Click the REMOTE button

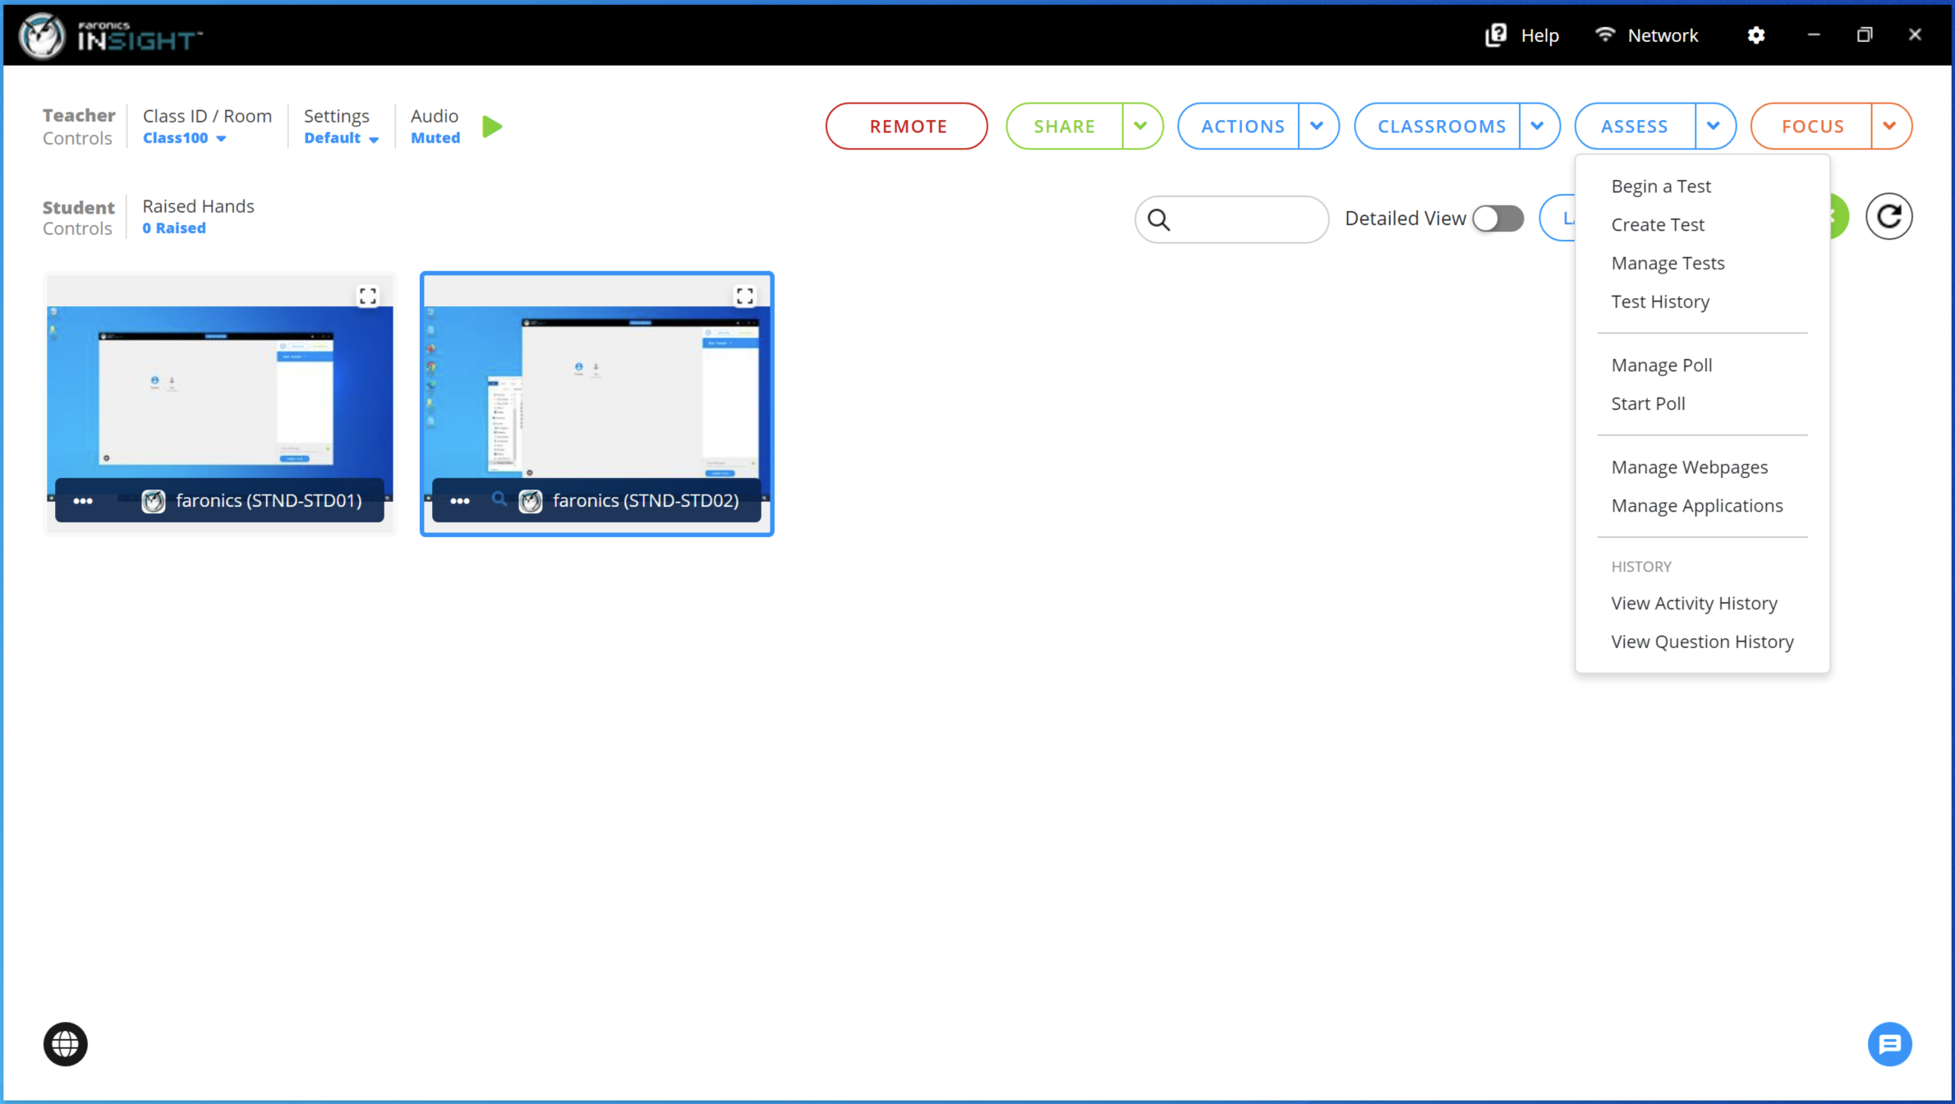[x=907, y=126]
